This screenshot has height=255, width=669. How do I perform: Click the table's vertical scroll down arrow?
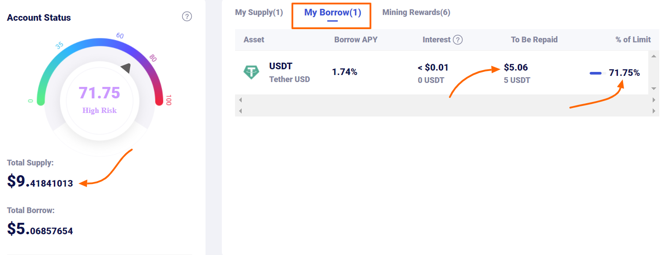tap(654, 89)
